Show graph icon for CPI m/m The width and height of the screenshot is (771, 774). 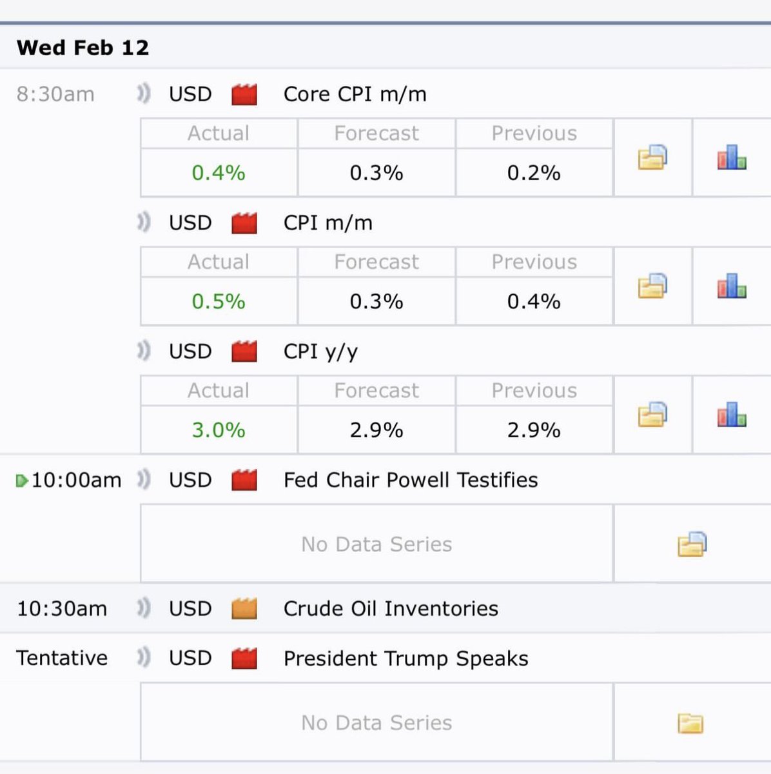732,286
